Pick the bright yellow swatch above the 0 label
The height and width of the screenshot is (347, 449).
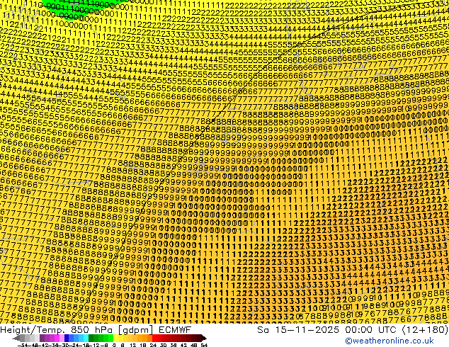click(x=115, y=339)
